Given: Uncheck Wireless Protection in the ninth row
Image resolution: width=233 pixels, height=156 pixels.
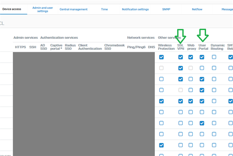Looking at the screenshot, I should [161, 145].
